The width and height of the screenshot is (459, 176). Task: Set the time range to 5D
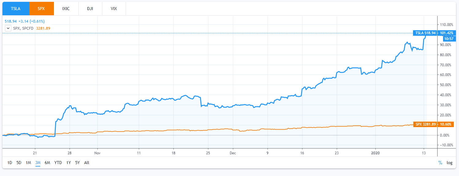[19, 163]
